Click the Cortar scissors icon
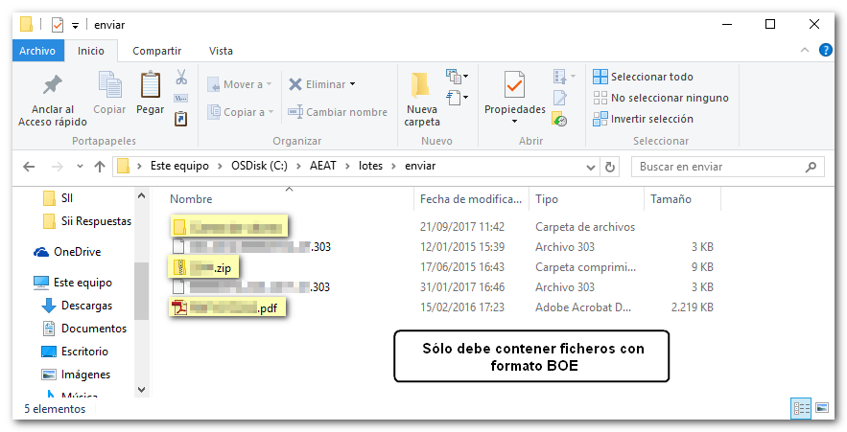 click(180, 77)
